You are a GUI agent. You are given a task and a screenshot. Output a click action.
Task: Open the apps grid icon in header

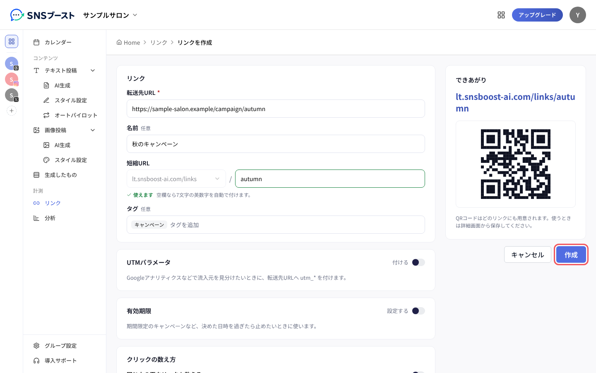(501, 15)
